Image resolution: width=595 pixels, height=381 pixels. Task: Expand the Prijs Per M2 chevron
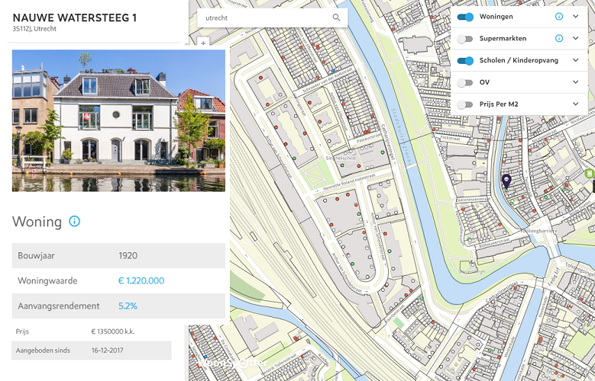576,104
